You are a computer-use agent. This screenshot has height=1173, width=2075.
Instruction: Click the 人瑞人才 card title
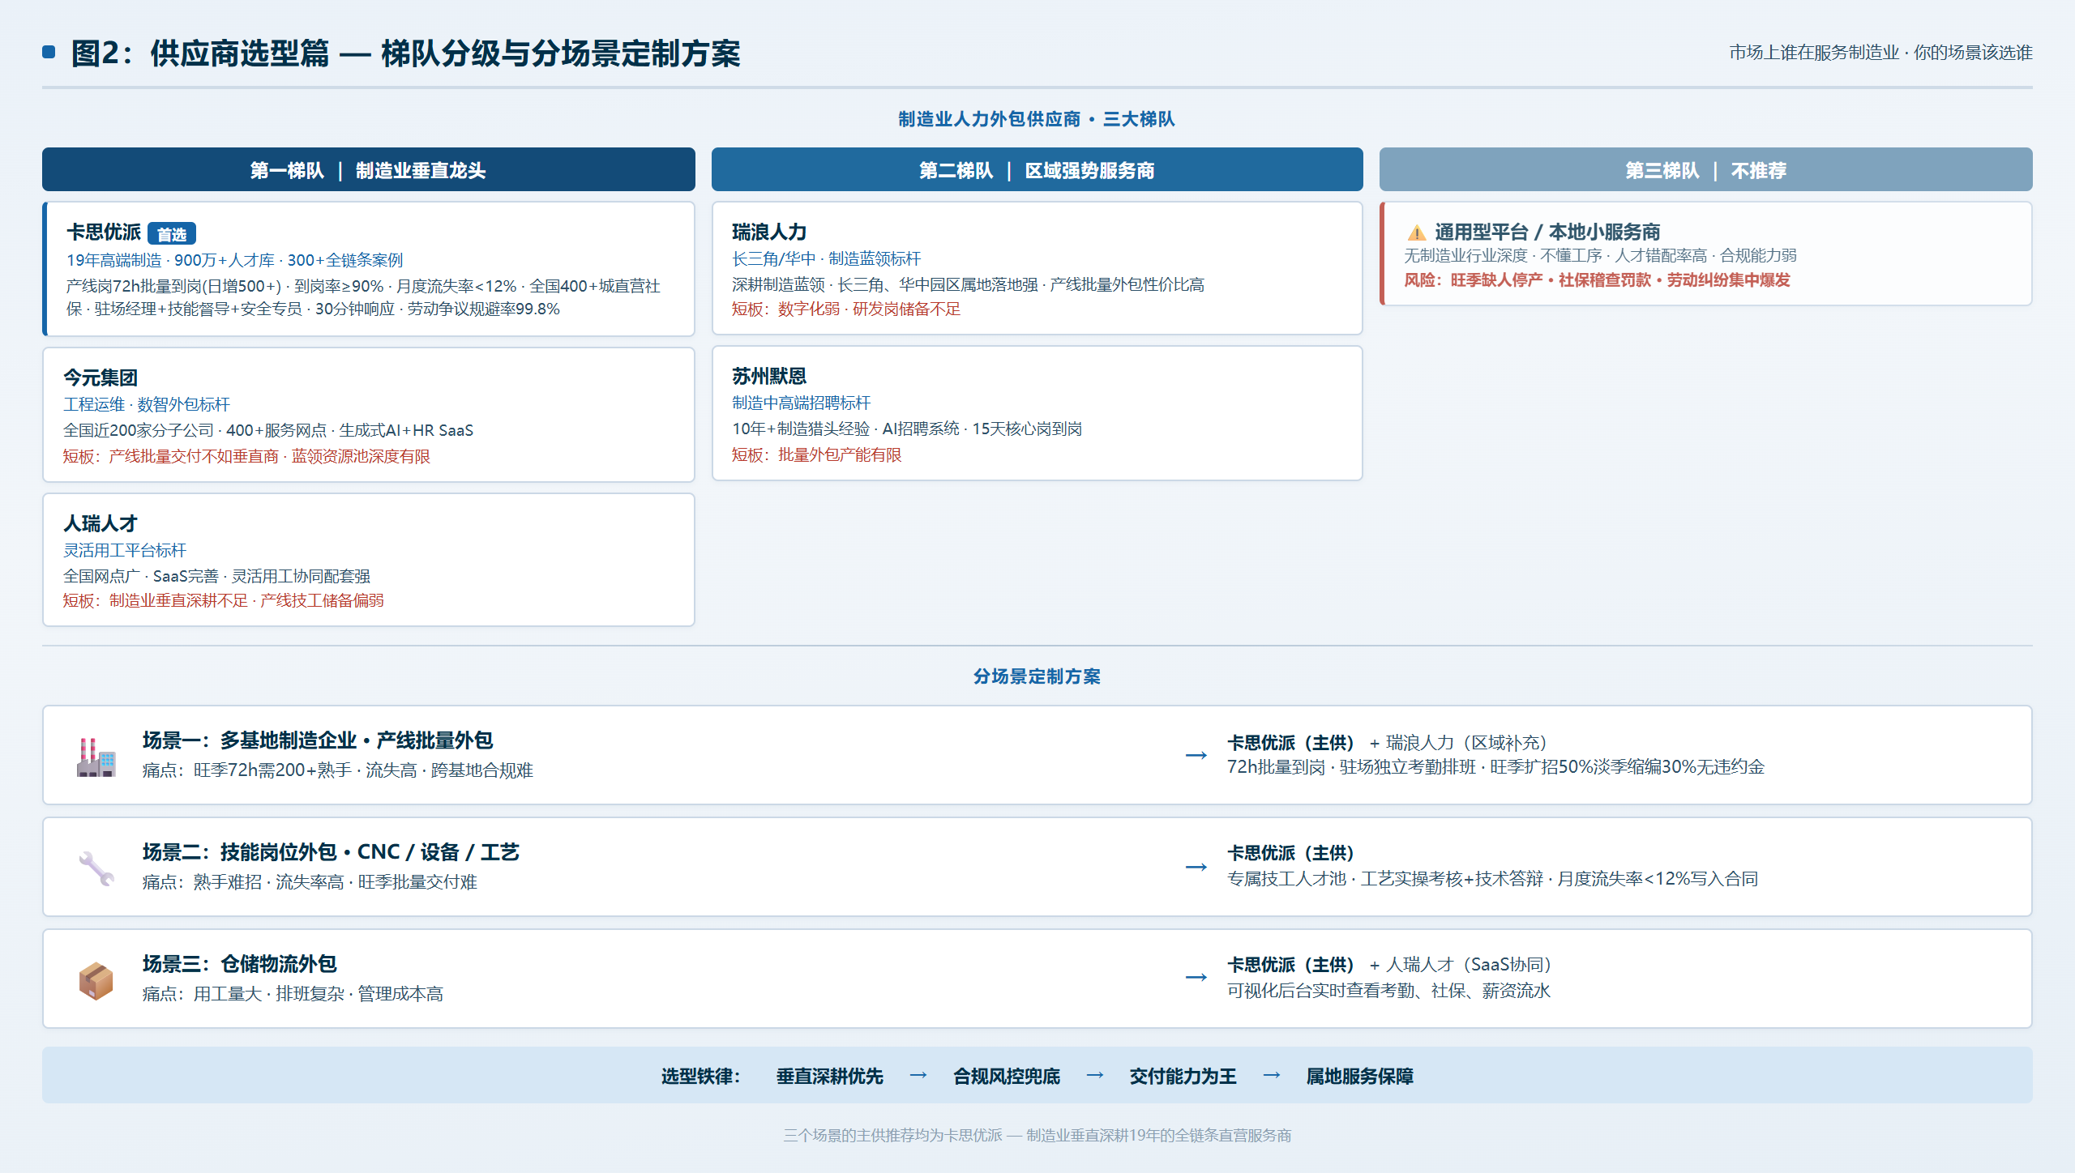point(101,523)
